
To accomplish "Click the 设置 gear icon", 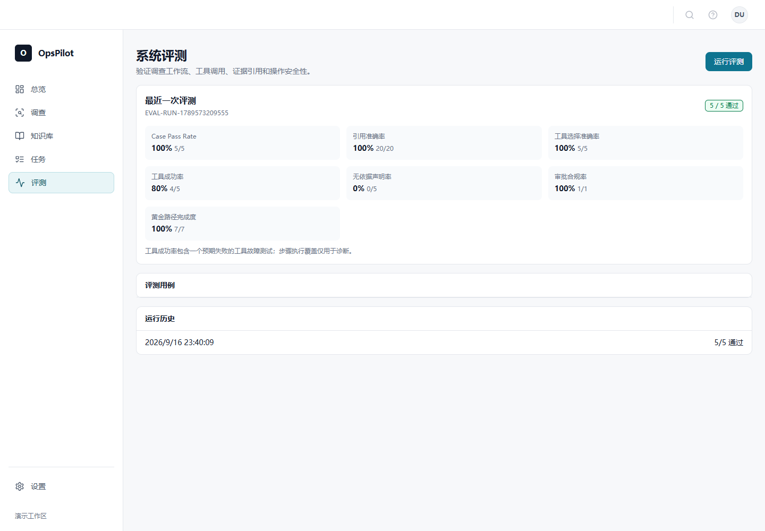I will pyautogui.click(x=20, y=486).
